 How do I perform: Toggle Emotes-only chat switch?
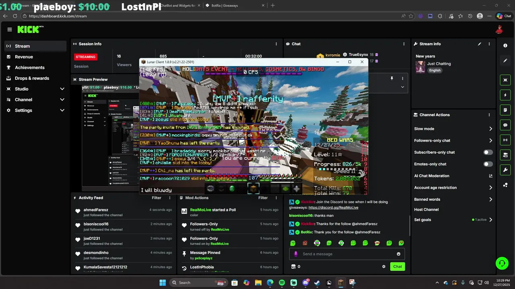pyautogui.click(x=488, y=164)
